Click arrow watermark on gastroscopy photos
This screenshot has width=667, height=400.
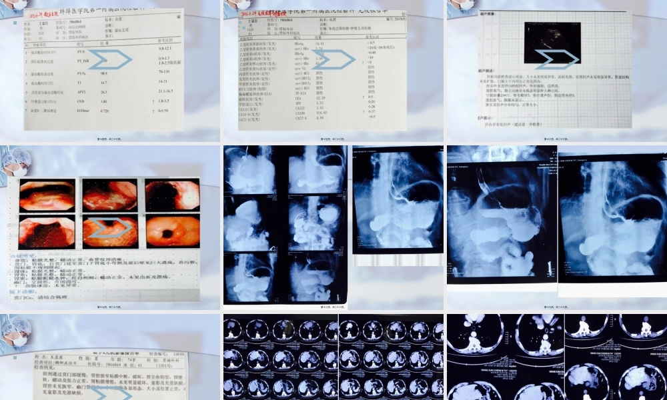[x=110, y=227]
